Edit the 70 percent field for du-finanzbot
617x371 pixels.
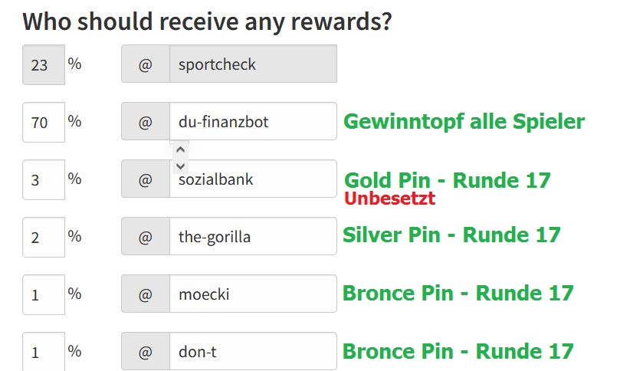pyautogui.click(x=44, y=122)
